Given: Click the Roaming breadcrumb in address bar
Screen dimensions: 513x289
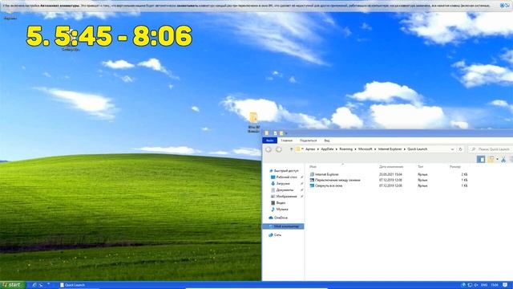Looking at the screenshot, I should pos(345,149).
